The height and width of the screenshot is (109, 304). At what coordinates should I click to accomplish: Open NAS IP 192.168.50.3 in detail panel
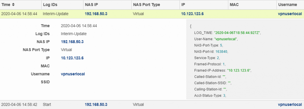72,42
